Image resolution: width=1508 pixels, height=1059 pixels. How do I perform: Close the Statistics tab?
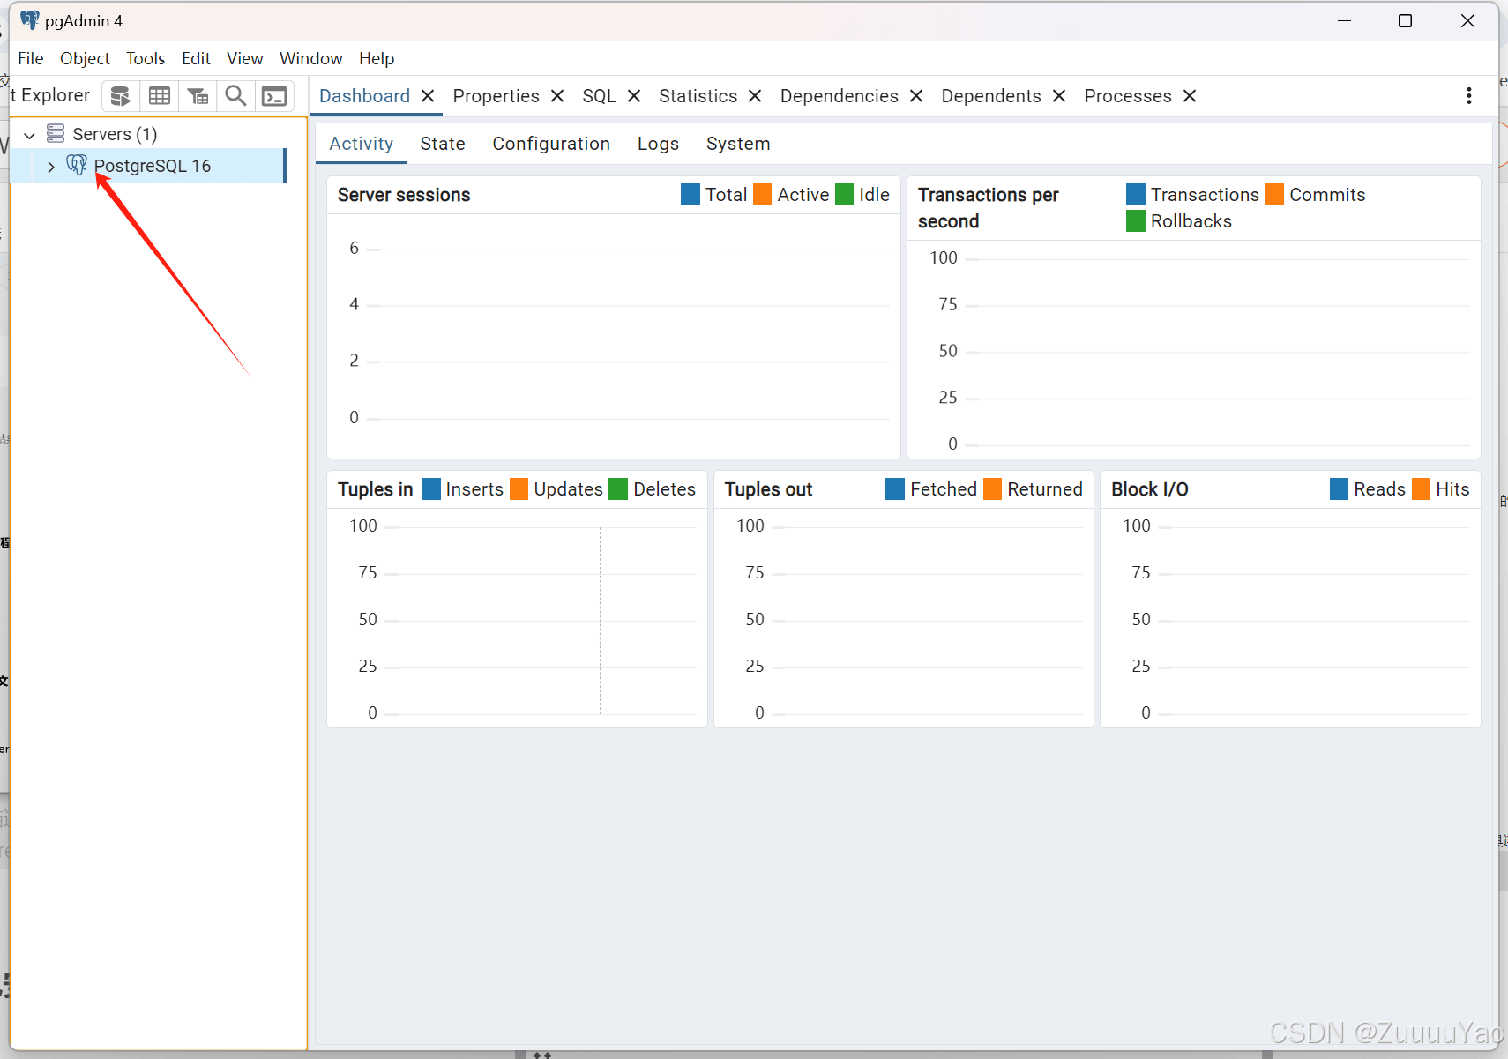coord(755,96)
